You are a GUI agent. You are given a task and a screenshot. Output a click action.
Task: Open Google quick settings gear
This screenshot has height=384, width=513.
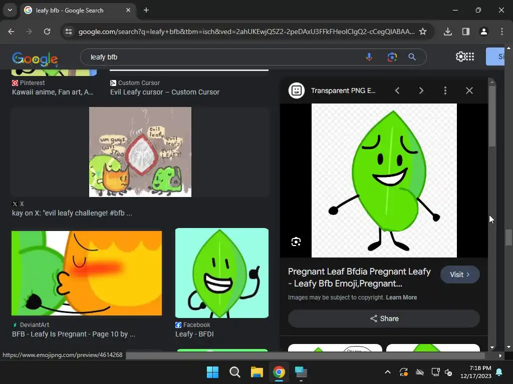coord(460,57)
